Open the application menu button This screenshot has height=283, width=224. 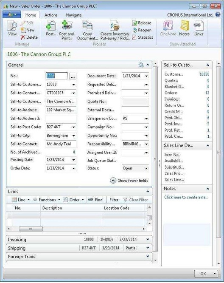tap(12, 14)
